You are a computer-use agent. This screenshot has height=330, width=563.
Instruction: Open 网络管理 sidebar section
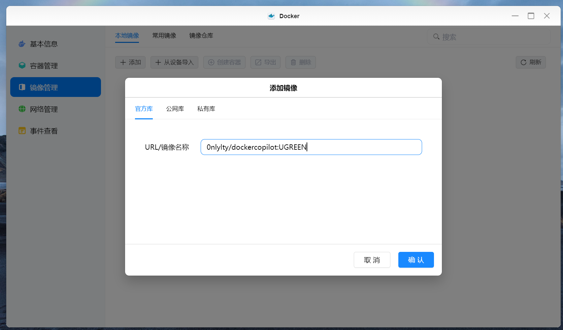point(55,109)
